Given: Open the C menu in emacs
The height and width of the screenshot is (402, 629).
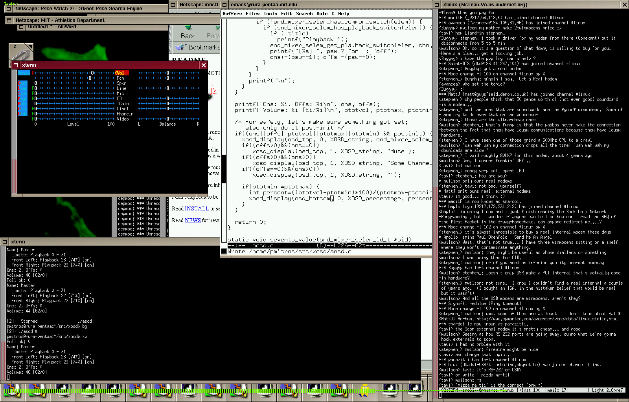Looking at the screenshot, I should 333,14.
